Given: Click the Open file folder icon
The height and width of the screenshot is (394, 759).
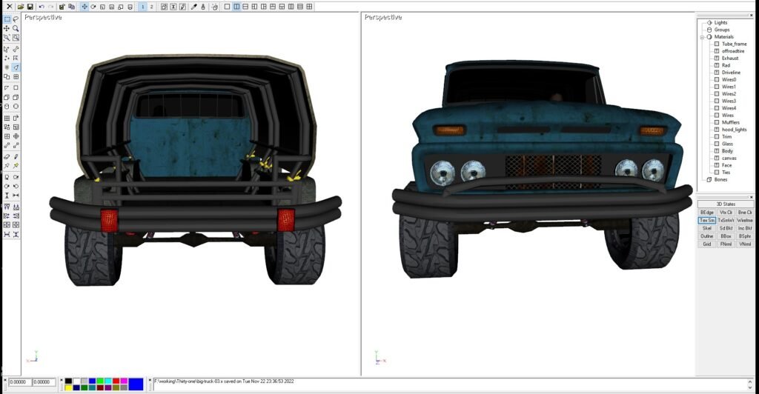Looking at the screenshot, I should coord(21,7).
